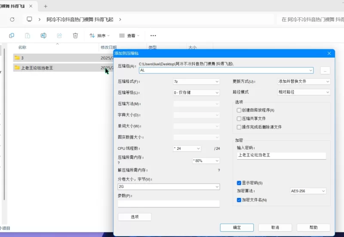This screenshot has height=237, width=344.
Task: Select the folder row 上老王论坛当老王
Action: pyautogui.click(x=63, y=68)
